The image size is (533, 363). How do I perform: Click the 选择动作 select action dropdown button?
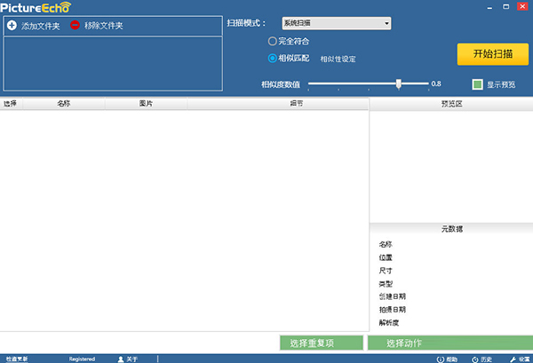pos(450,343)
